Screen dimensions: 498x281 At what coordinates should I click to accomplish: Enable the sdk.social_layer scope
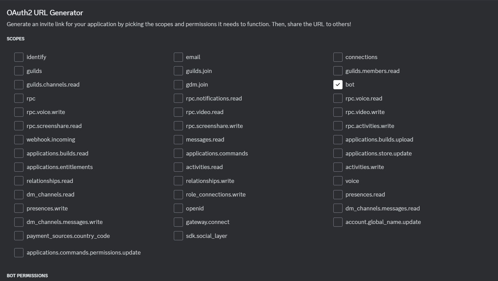coord(178,236)
